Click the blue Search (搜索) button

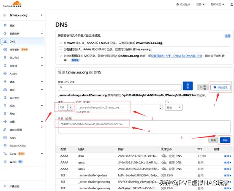point(188,86)
